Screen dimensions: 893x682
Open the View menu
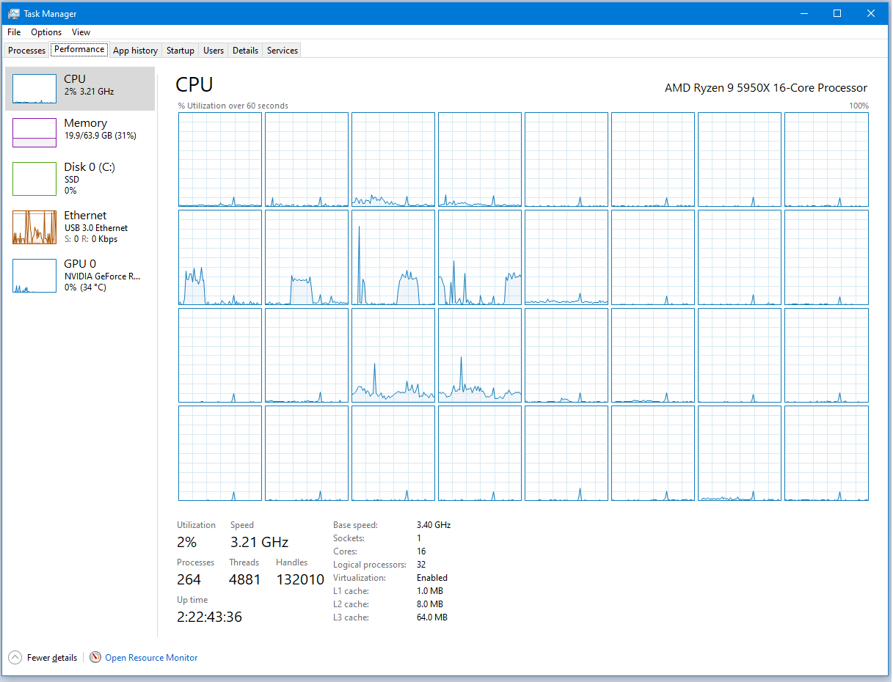(81, 32)
